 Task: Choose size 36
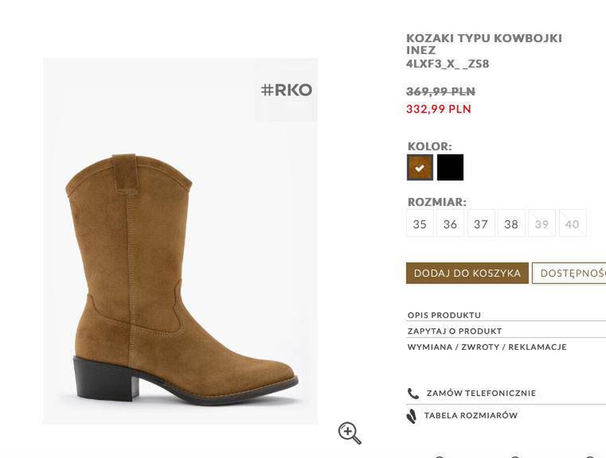[x=450, y=223]
